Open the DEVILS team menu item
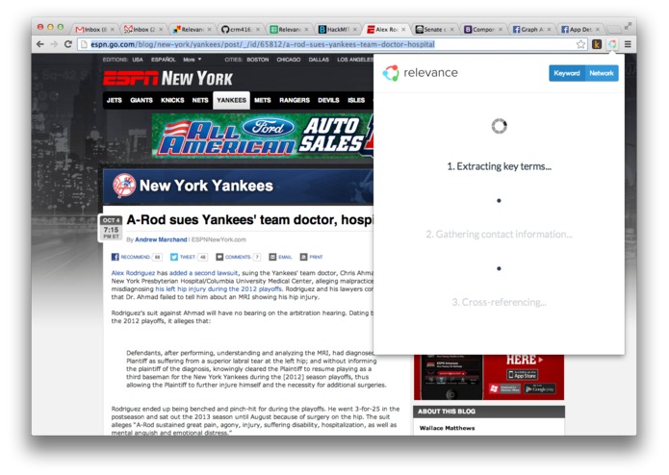The height and width of the screenshot is (475, 669). 328,100
